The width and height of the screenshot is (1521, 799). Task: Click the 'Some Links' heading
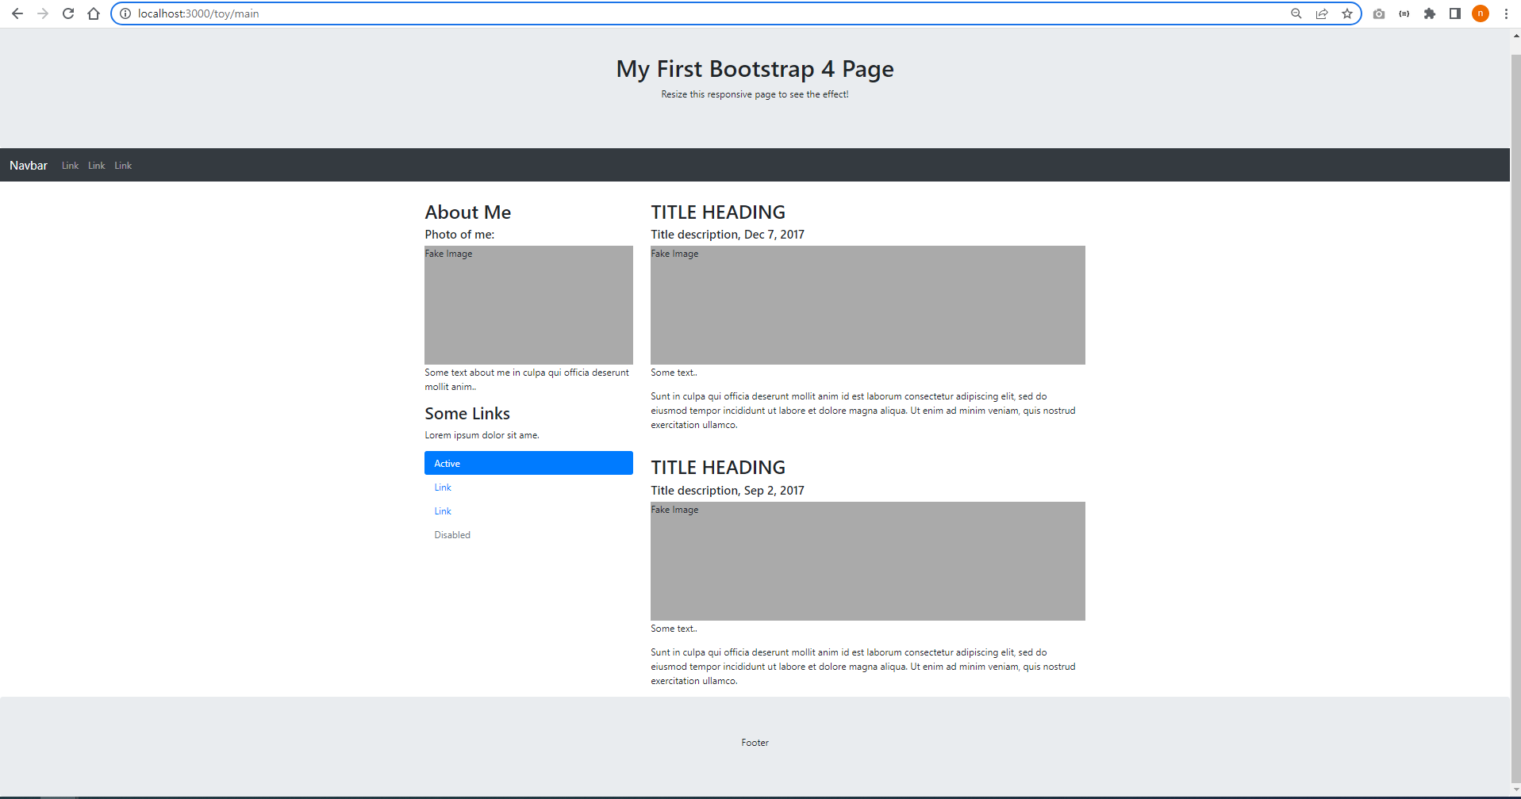pyautogui.click(x=467, y=414)
